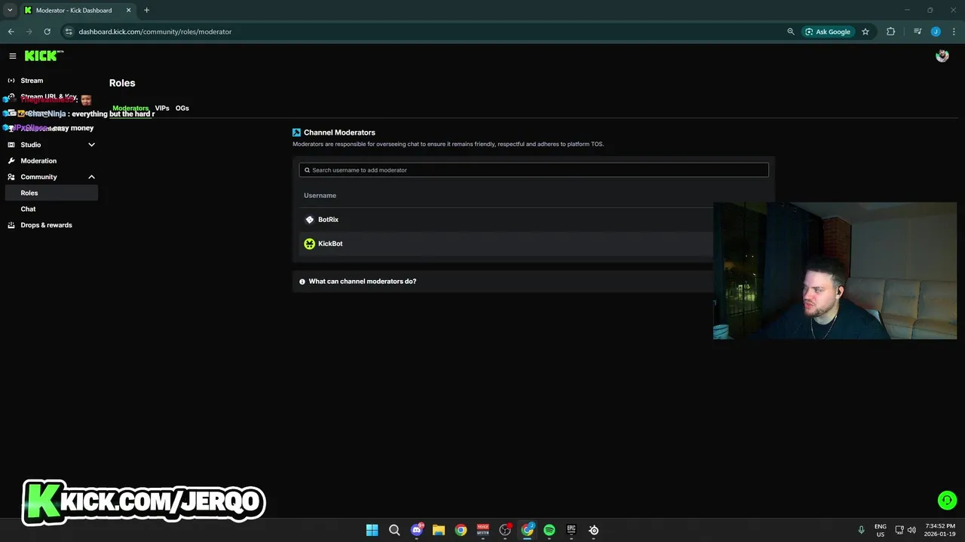The width and height of the screenshot is (965, 542).
Task: Click the microphone tray icon
Action: (861, 530)
